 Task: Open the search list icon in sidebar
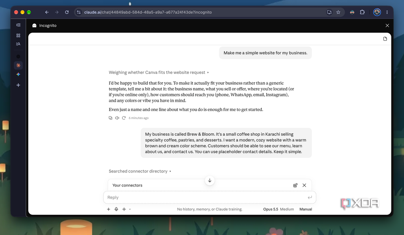[x=18, y=44]
